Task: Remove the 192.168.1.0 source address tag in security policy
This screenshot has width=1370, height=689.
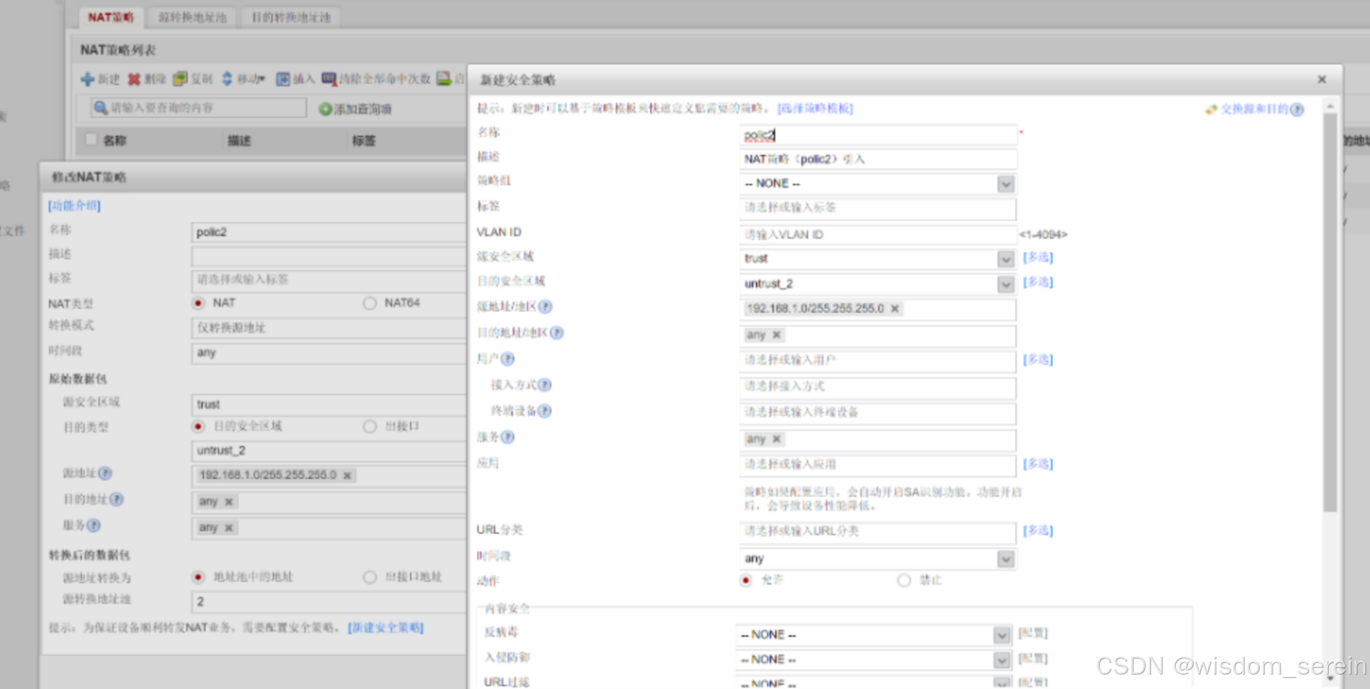Action: [895, 309]
